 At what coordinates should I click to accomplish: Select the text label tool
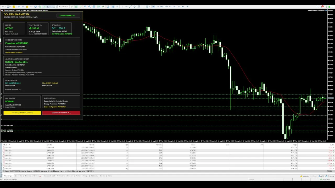[x=143, y=7]
